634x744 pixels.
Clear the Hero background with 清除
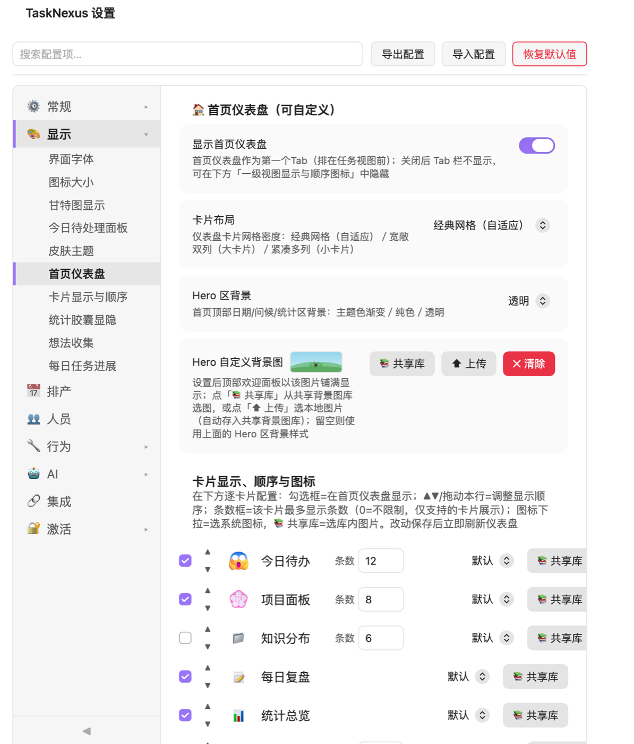tap(529, 363)
